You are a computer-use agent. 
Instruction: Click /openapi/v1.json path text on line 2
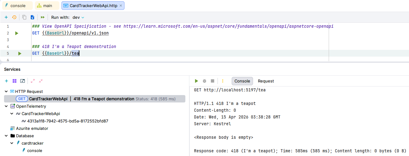89,33
